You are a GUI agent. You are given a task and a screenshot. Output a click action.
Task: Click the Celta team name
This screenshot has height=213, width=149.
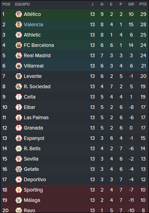tap(30, 97)
